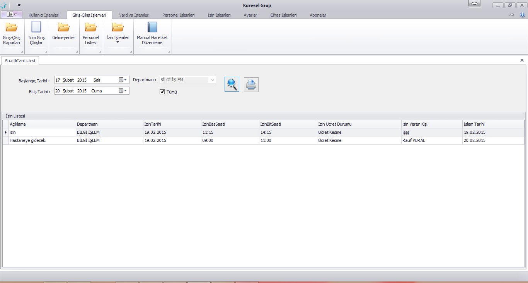This screenshot has height=283, width=528.
Task: Switch to Vardiya İşlemleri tab
Action: 135,15
